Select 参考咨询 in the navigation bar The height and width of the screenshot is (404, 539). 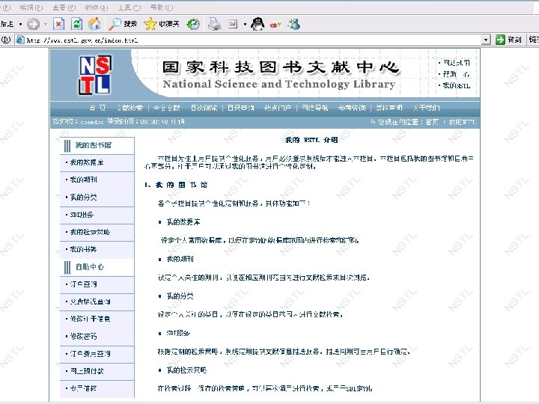[352, 108]
